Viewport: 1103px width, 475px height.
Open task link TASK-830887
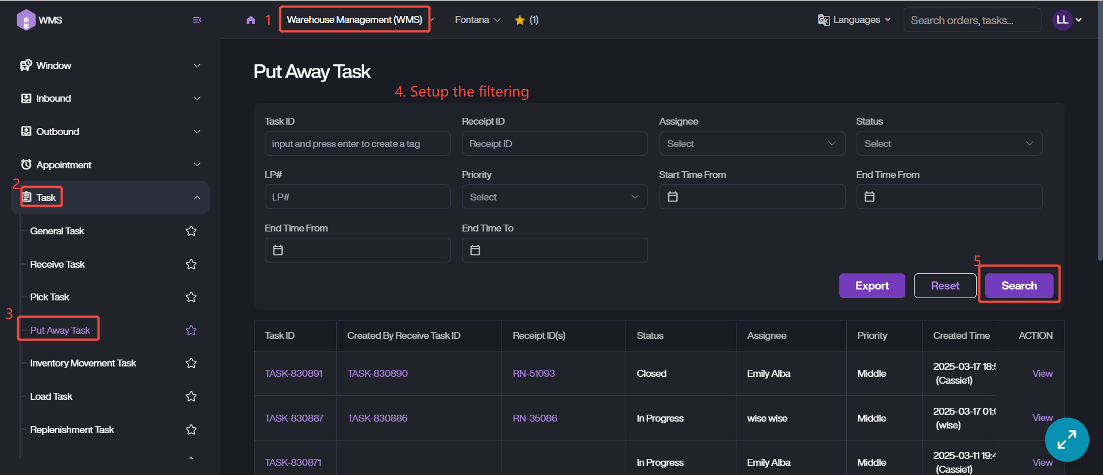tap(294, 418)
